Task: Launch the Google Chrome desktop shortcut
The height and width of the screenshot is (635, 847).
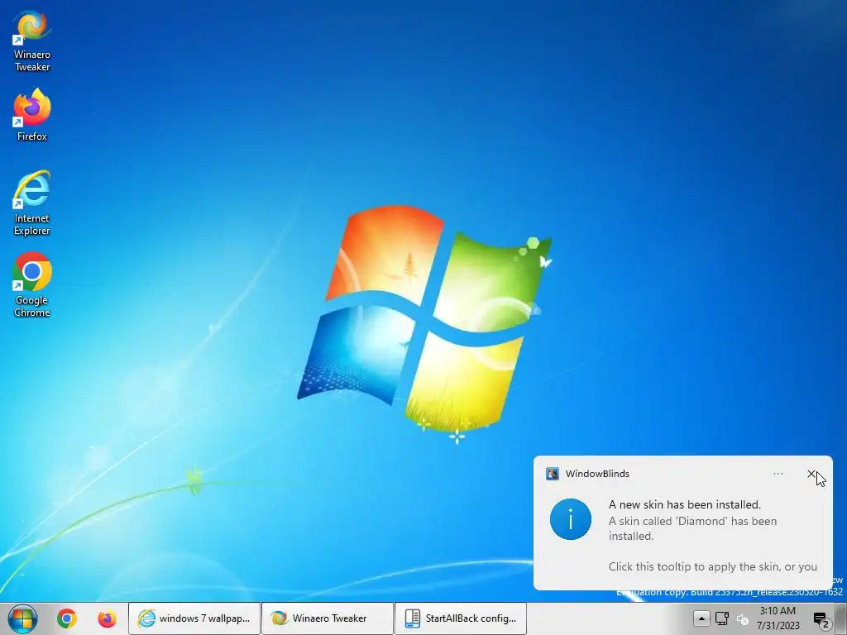Action: coord(32,285)
